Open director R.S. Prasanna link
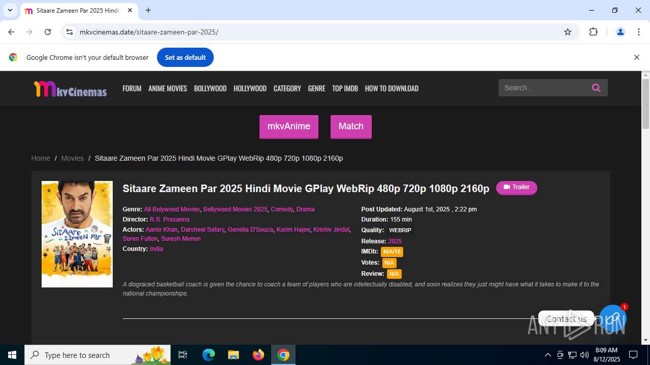 click(170, 220)
